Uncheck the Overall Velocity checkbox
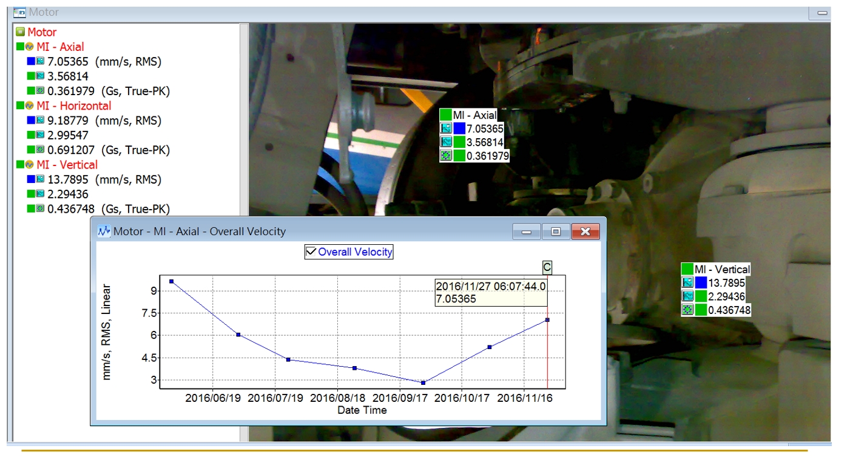850x460 pixels. (x=311, y=252)
